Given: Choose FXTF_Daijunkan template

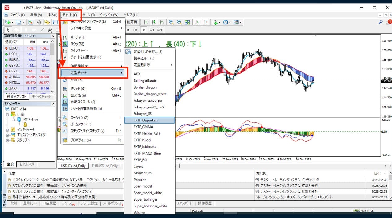Looking at the screenshot, I should tap(150, 120).
